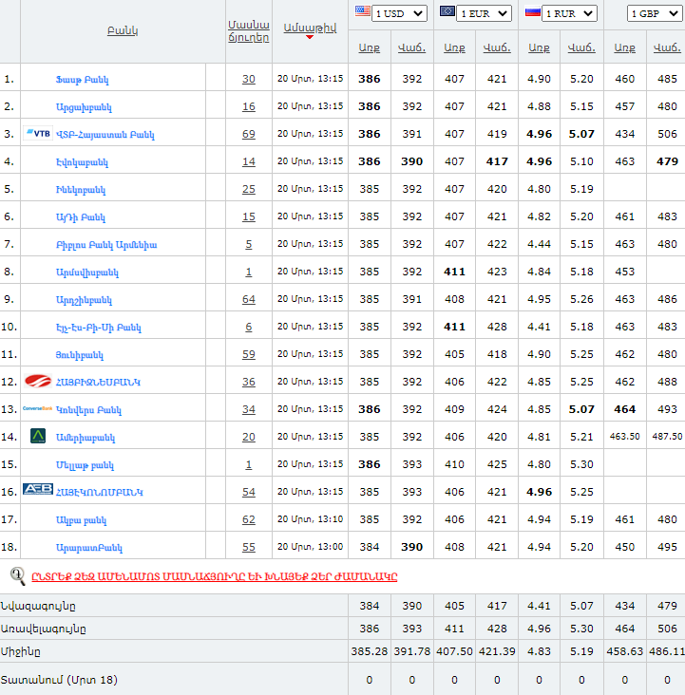685x695 pixels.
Task: Click the Russian flag icon beside 1 RUR
Action: 532,11
